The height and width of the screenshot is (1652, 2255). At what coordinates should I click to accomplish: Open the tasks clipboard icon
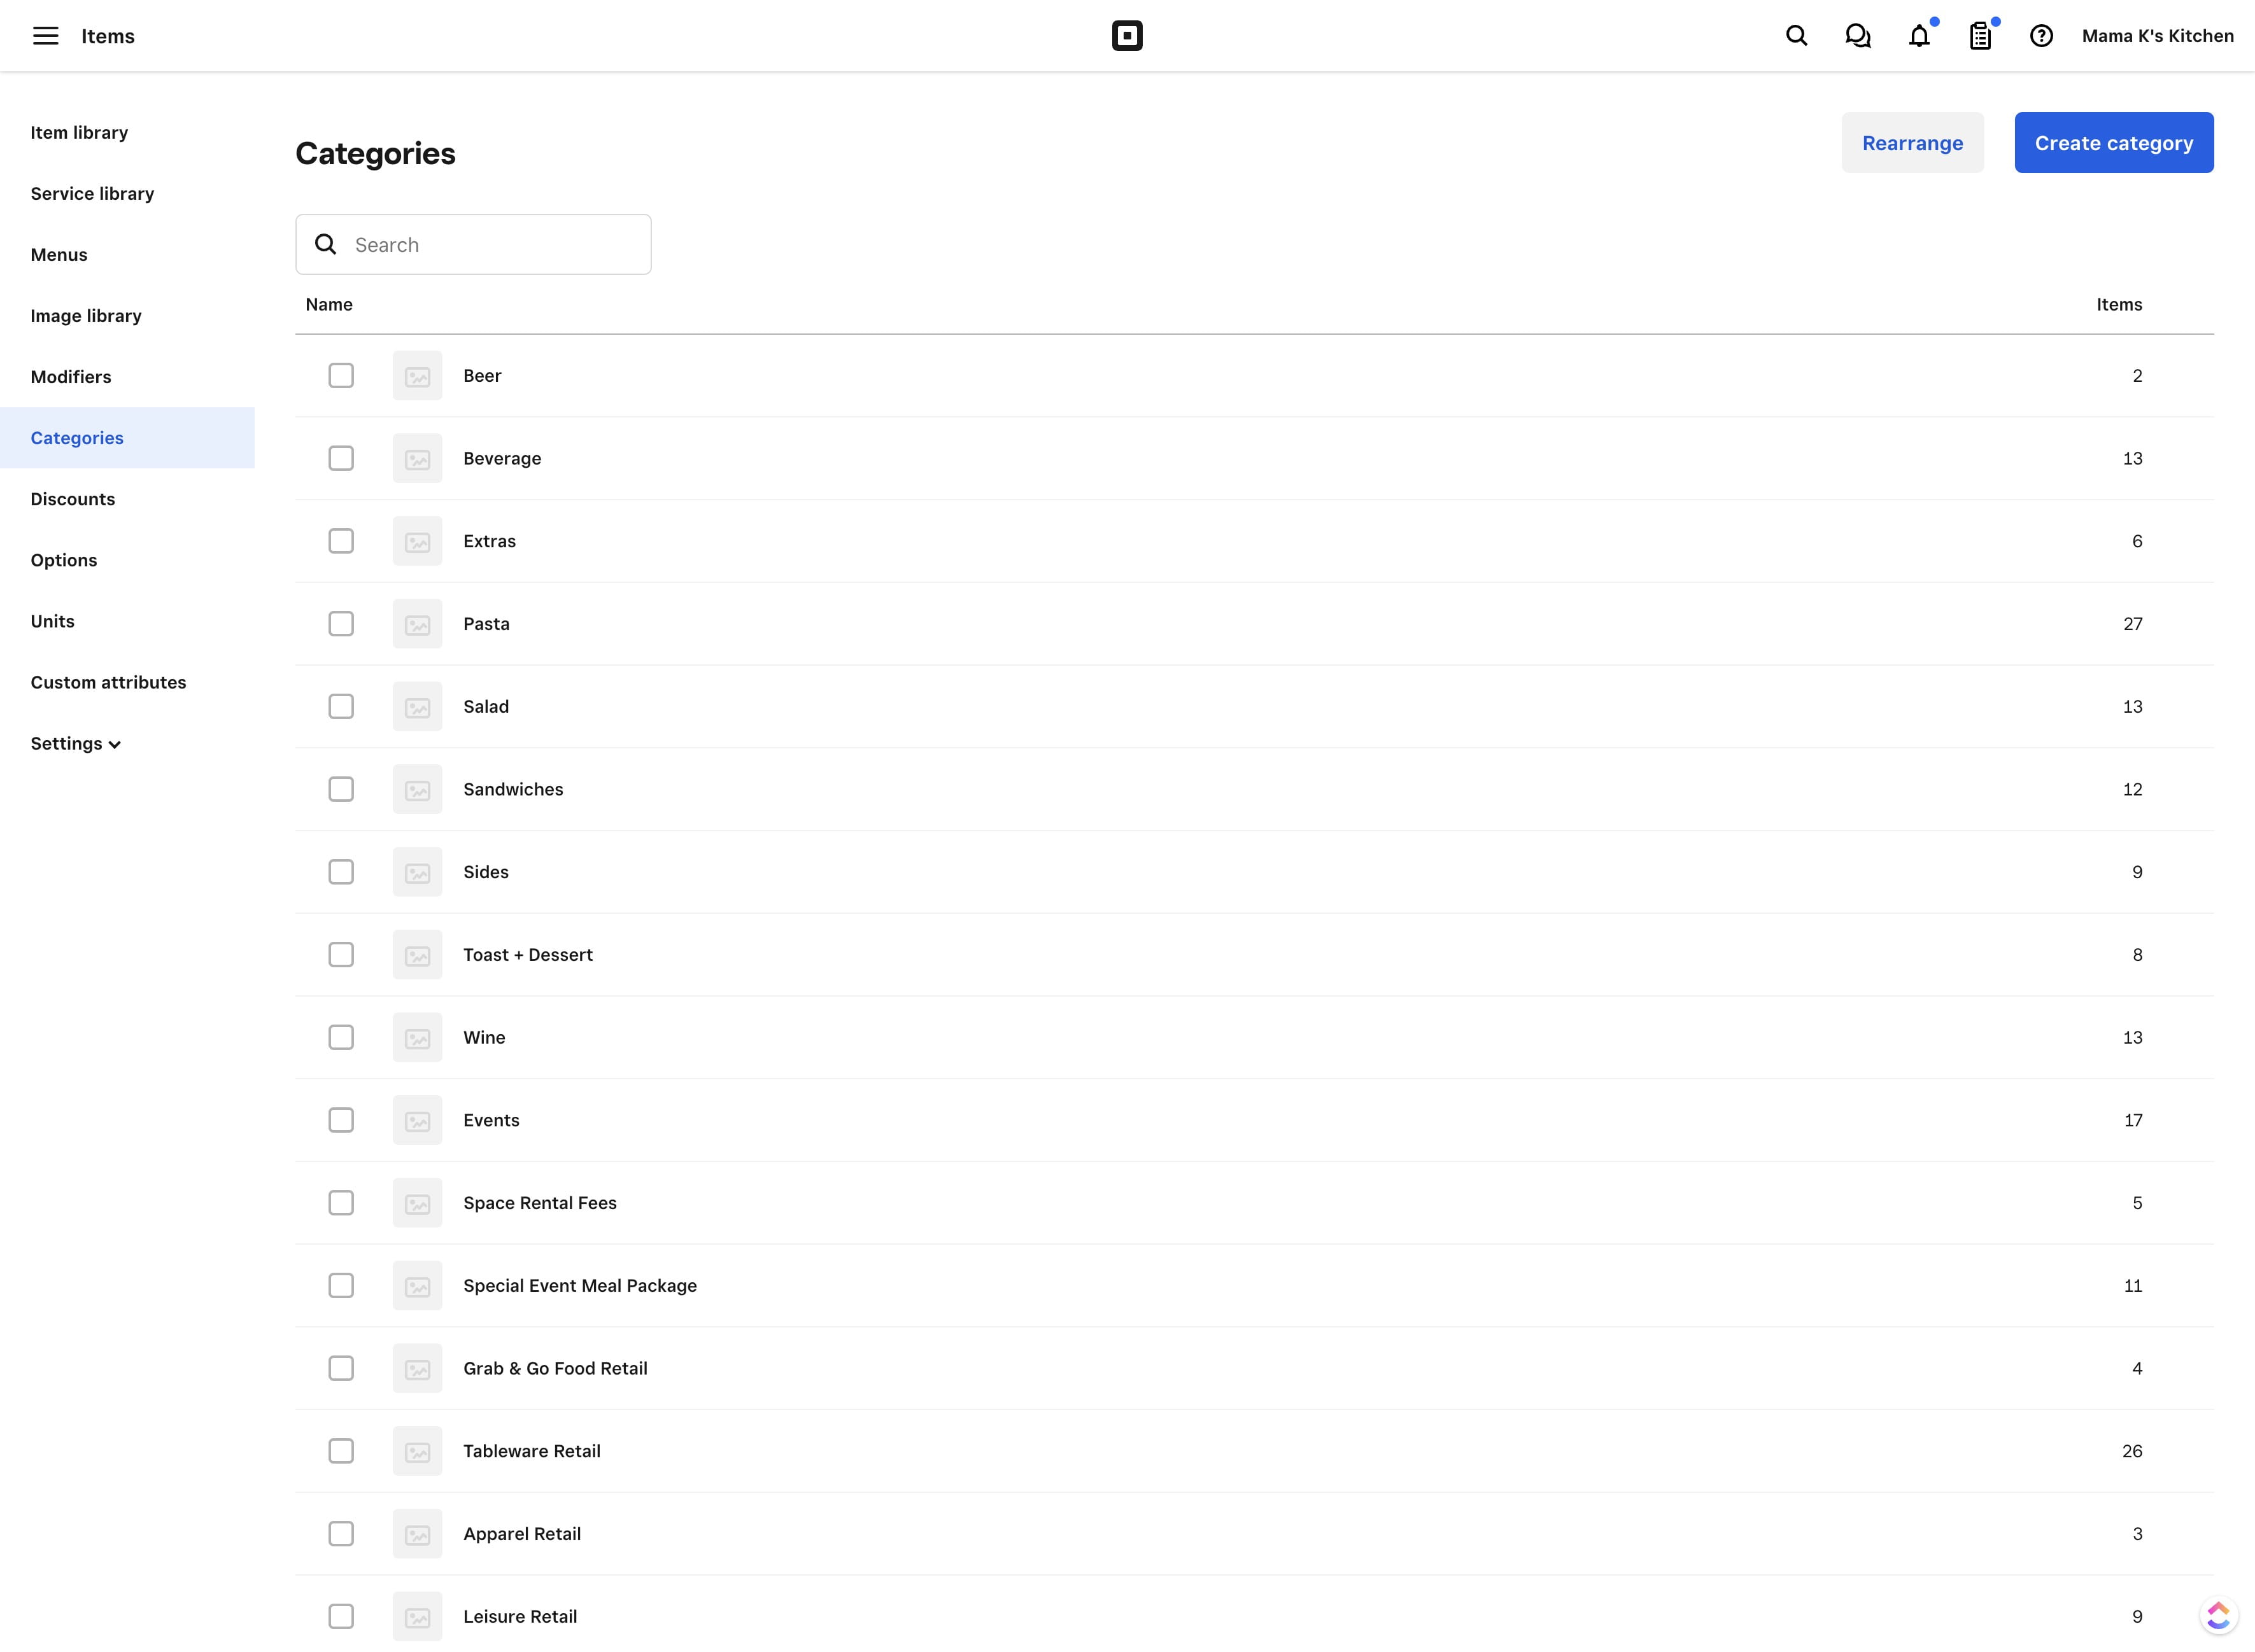[x=1980, y=35]
